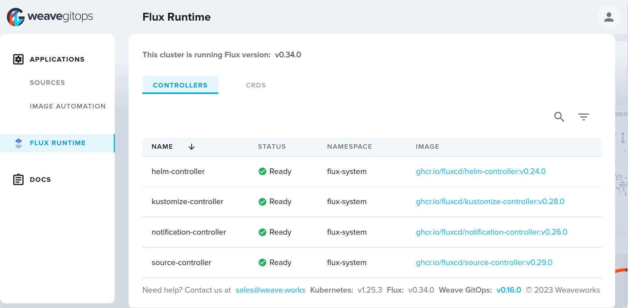Follow the notification-controller image link
Screen dimensions: 628x308
click(x=492, y=232)
